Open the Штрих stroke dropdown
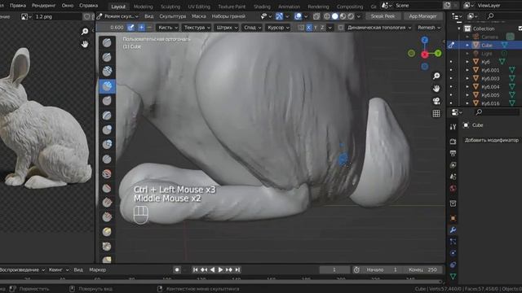Viewport: 522px width, 293px height. (227, 28)
